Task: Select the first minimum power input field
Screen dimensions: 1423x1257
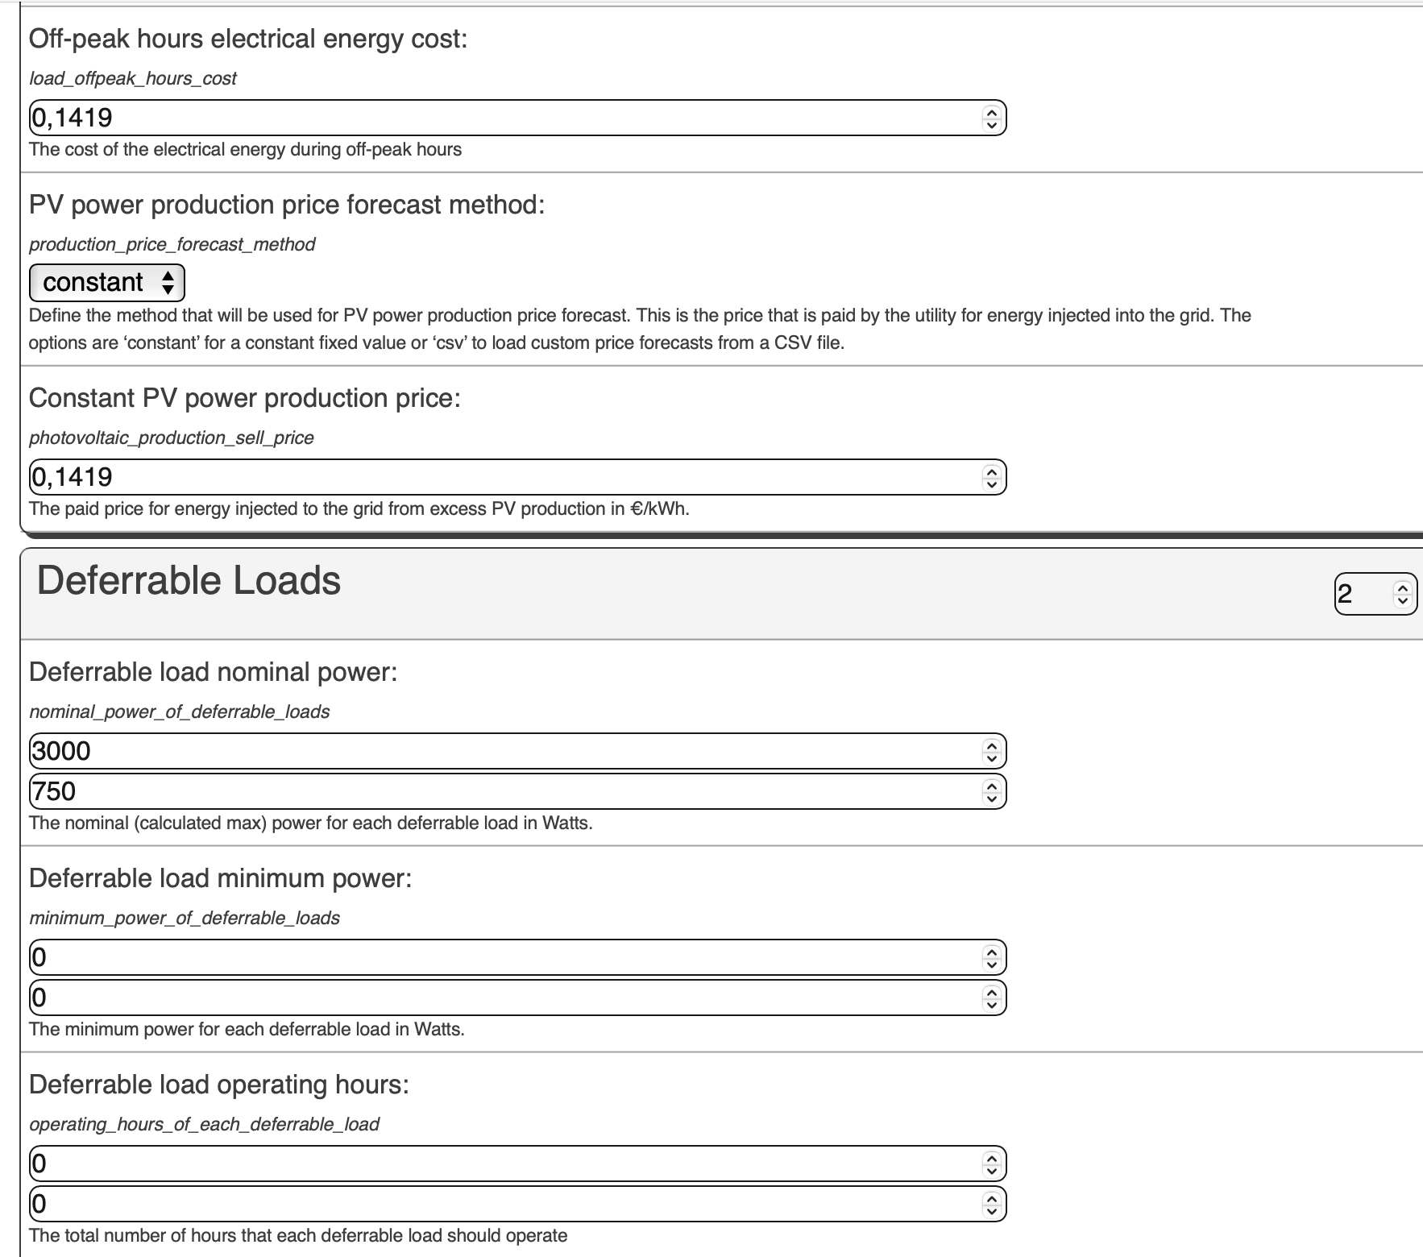Action: click(518, 957)
